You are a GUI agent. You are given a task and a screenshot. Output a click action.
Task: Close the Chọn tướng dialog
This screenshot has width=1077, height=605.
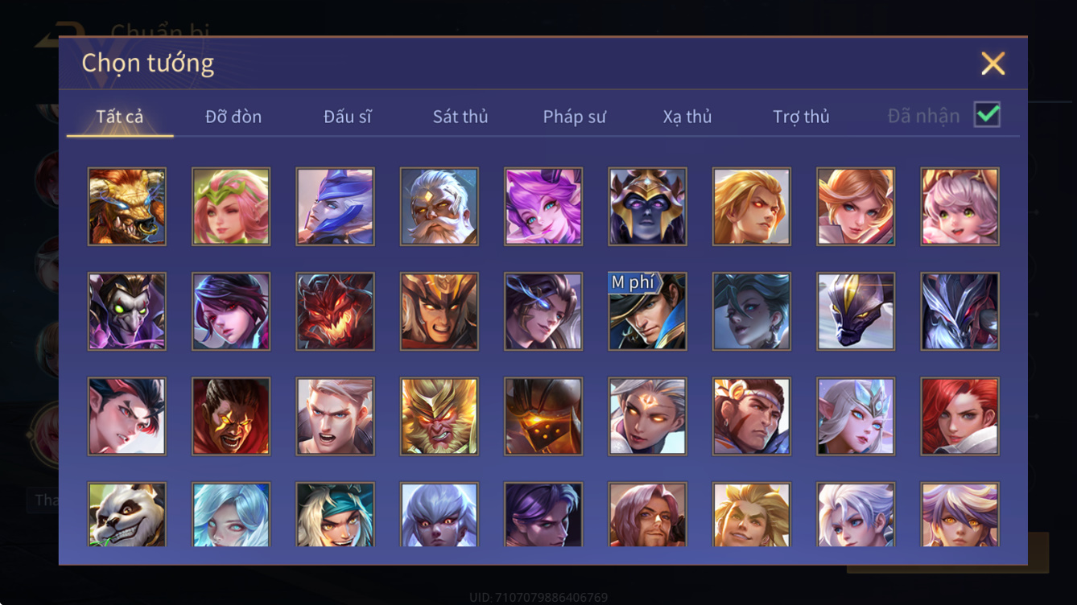click(992, 64)
